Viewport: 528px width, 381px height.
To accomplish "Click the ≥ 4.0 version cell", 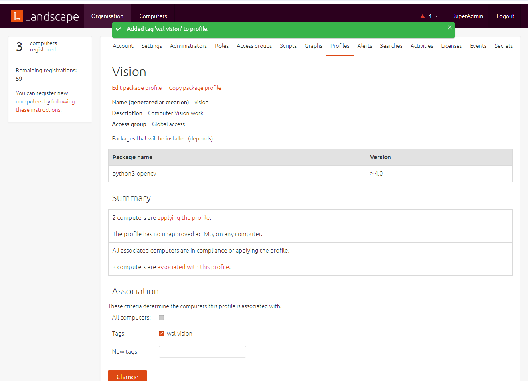I will click(x=439, y=174).
